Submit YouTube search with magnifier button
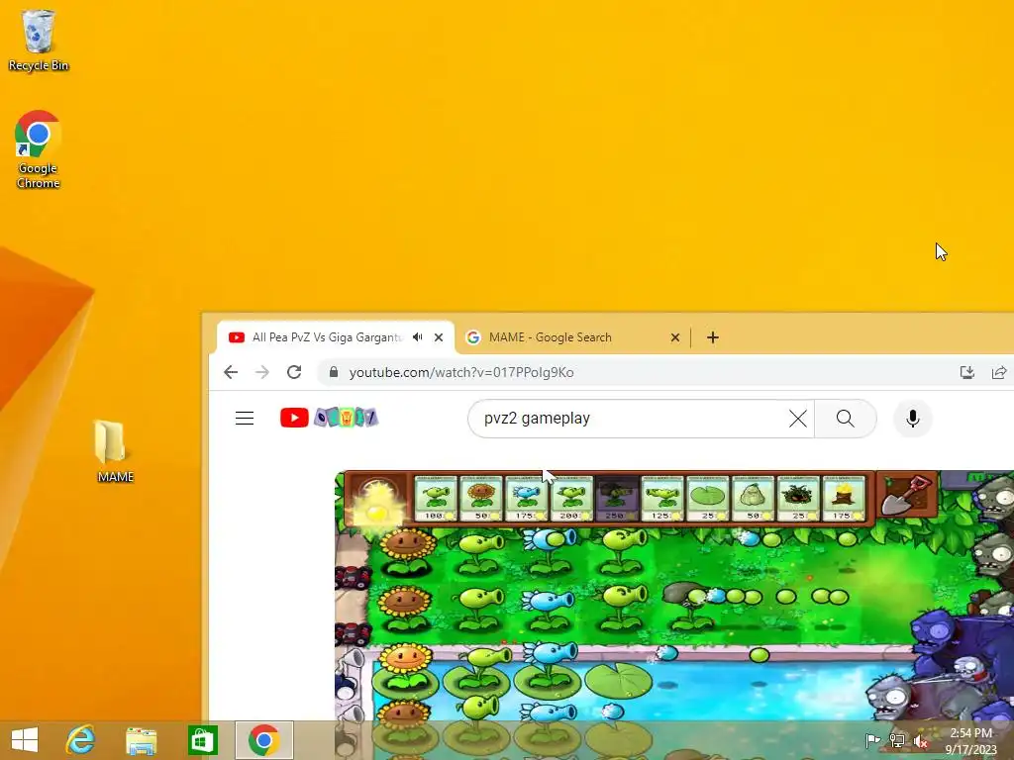The width and height of the screenshot is (1014, 760). click(x=846, y=419)
